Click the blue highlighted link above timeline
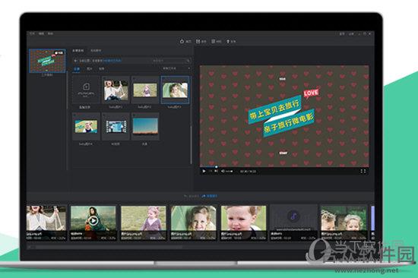Image resolution: width=418 pixels, height=278 pixels. point(210,196)
